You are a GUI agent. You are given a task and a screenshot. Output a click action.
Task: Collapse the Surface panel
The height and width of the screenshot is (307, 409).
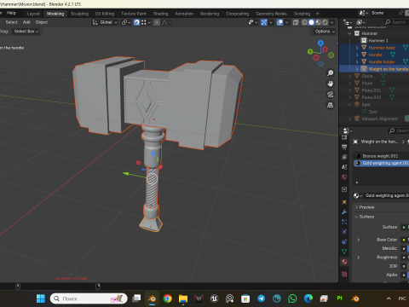coord(356,217)
